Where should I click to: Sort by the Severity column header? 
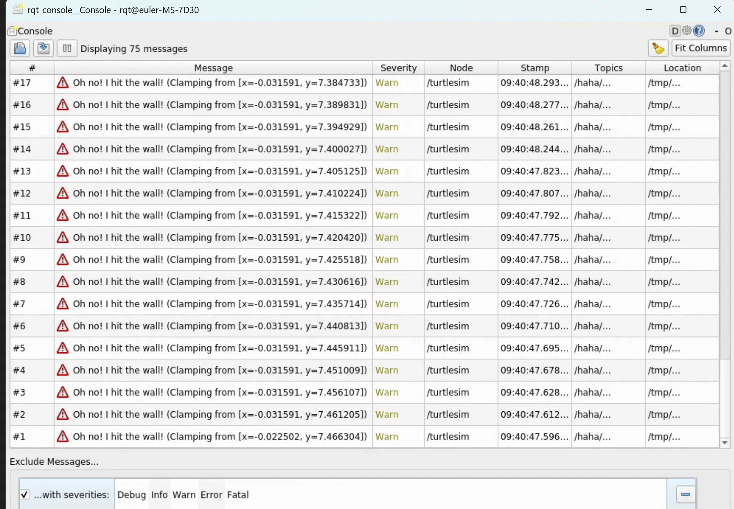coord(398,68)
